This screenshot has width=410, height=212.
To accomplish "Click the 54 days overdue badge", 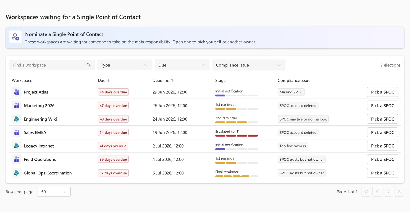I will 113,132.
